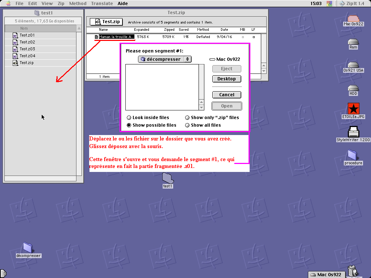Select the Test.zip file in list
This screenshot has width=371, height=278.
pyautogui.click(x=27, y=63)
